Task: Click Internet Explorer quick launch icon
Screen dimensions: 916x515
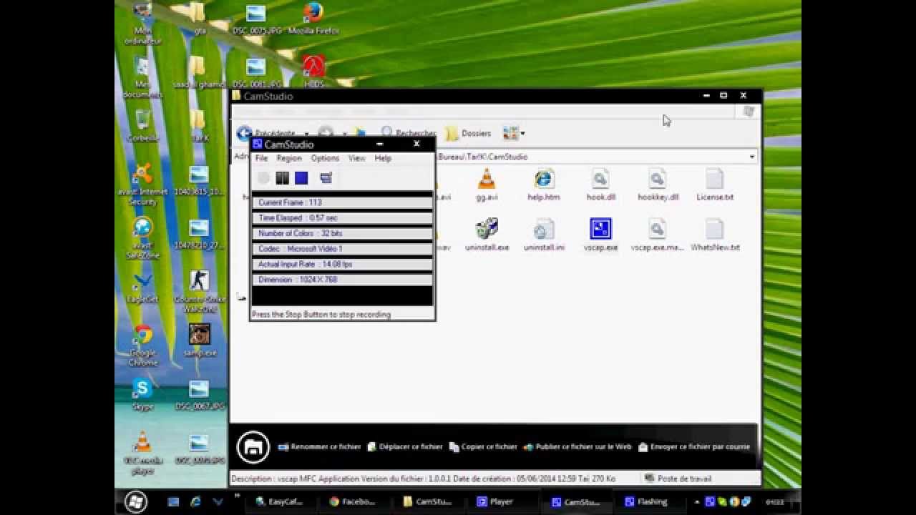Action: pos(195,502)
